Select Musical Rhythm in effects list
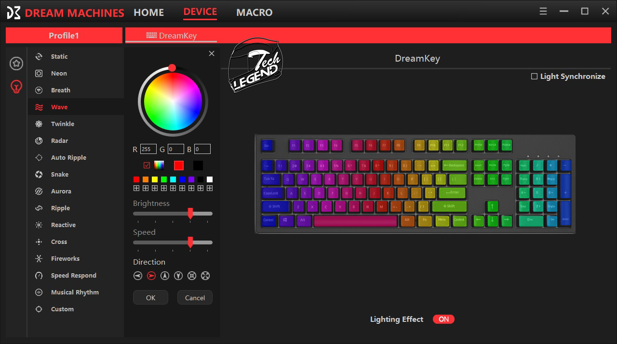The width and height of the screenshot is (617, 344). point(75,292)
